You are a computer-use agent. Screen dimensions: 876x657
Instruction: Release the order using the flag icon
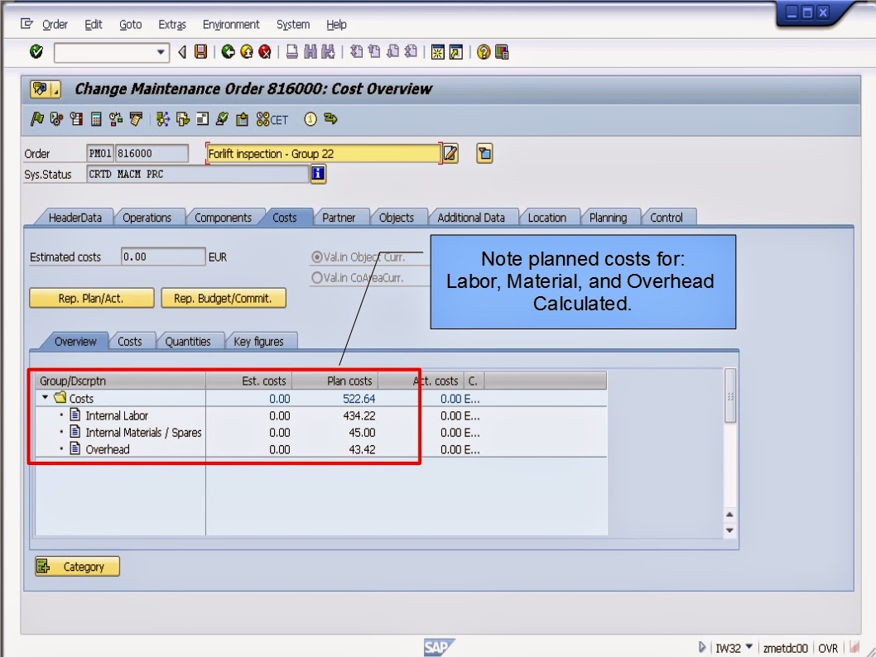(x=36, y=120)
